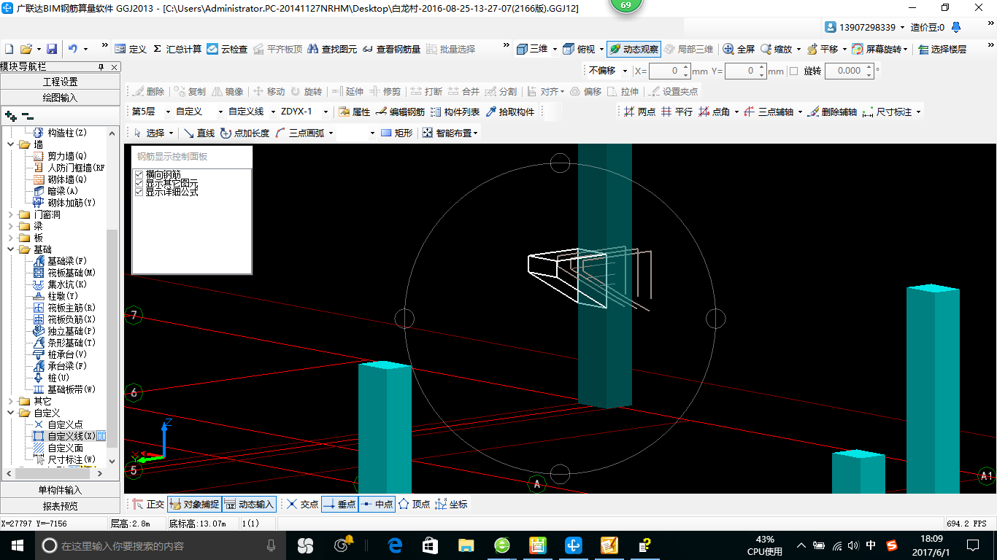The height and width of the screenshot is (560, 997).
Task: Activate 动态观察 orbit view
Action: pos(634,49)
